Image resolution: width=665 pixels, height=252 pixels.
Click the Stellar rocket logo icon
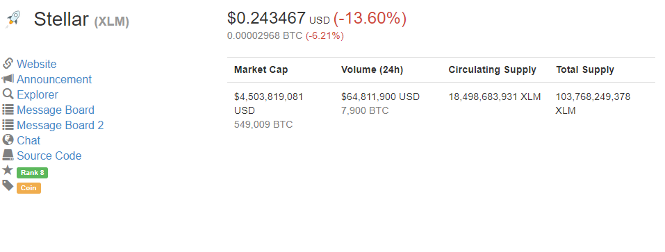pos(13,19)
